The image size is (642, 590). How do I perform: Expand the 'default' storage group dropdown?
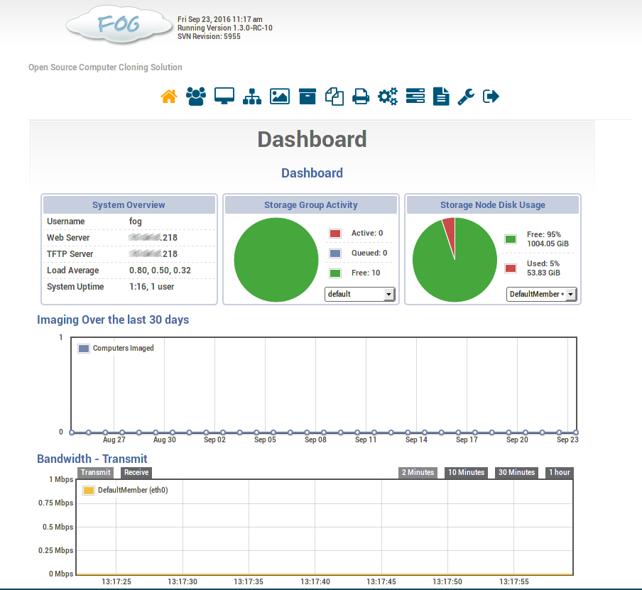click(x=359, y=294)
